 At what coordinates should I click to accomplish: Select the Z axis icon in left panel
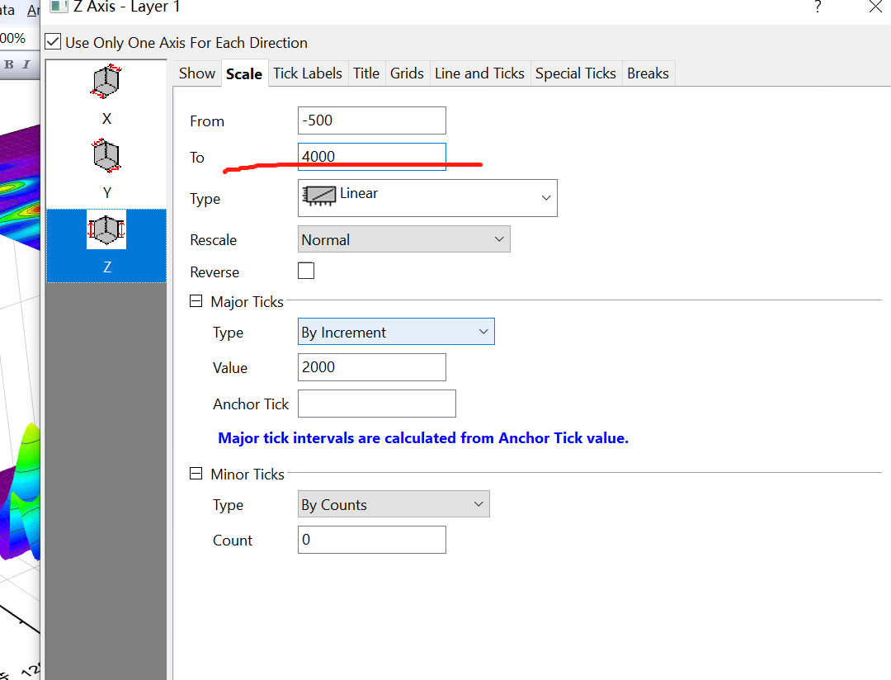pos(106,229)
